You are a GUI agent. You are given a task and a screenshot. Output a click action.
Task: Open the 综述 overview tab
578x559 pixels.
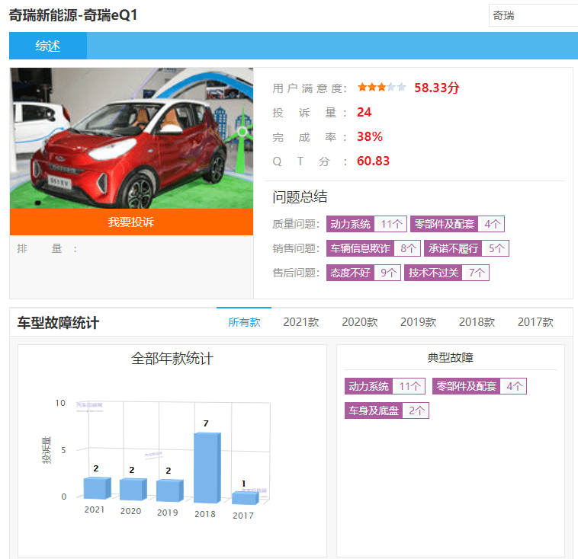click(x=48, y=46)
